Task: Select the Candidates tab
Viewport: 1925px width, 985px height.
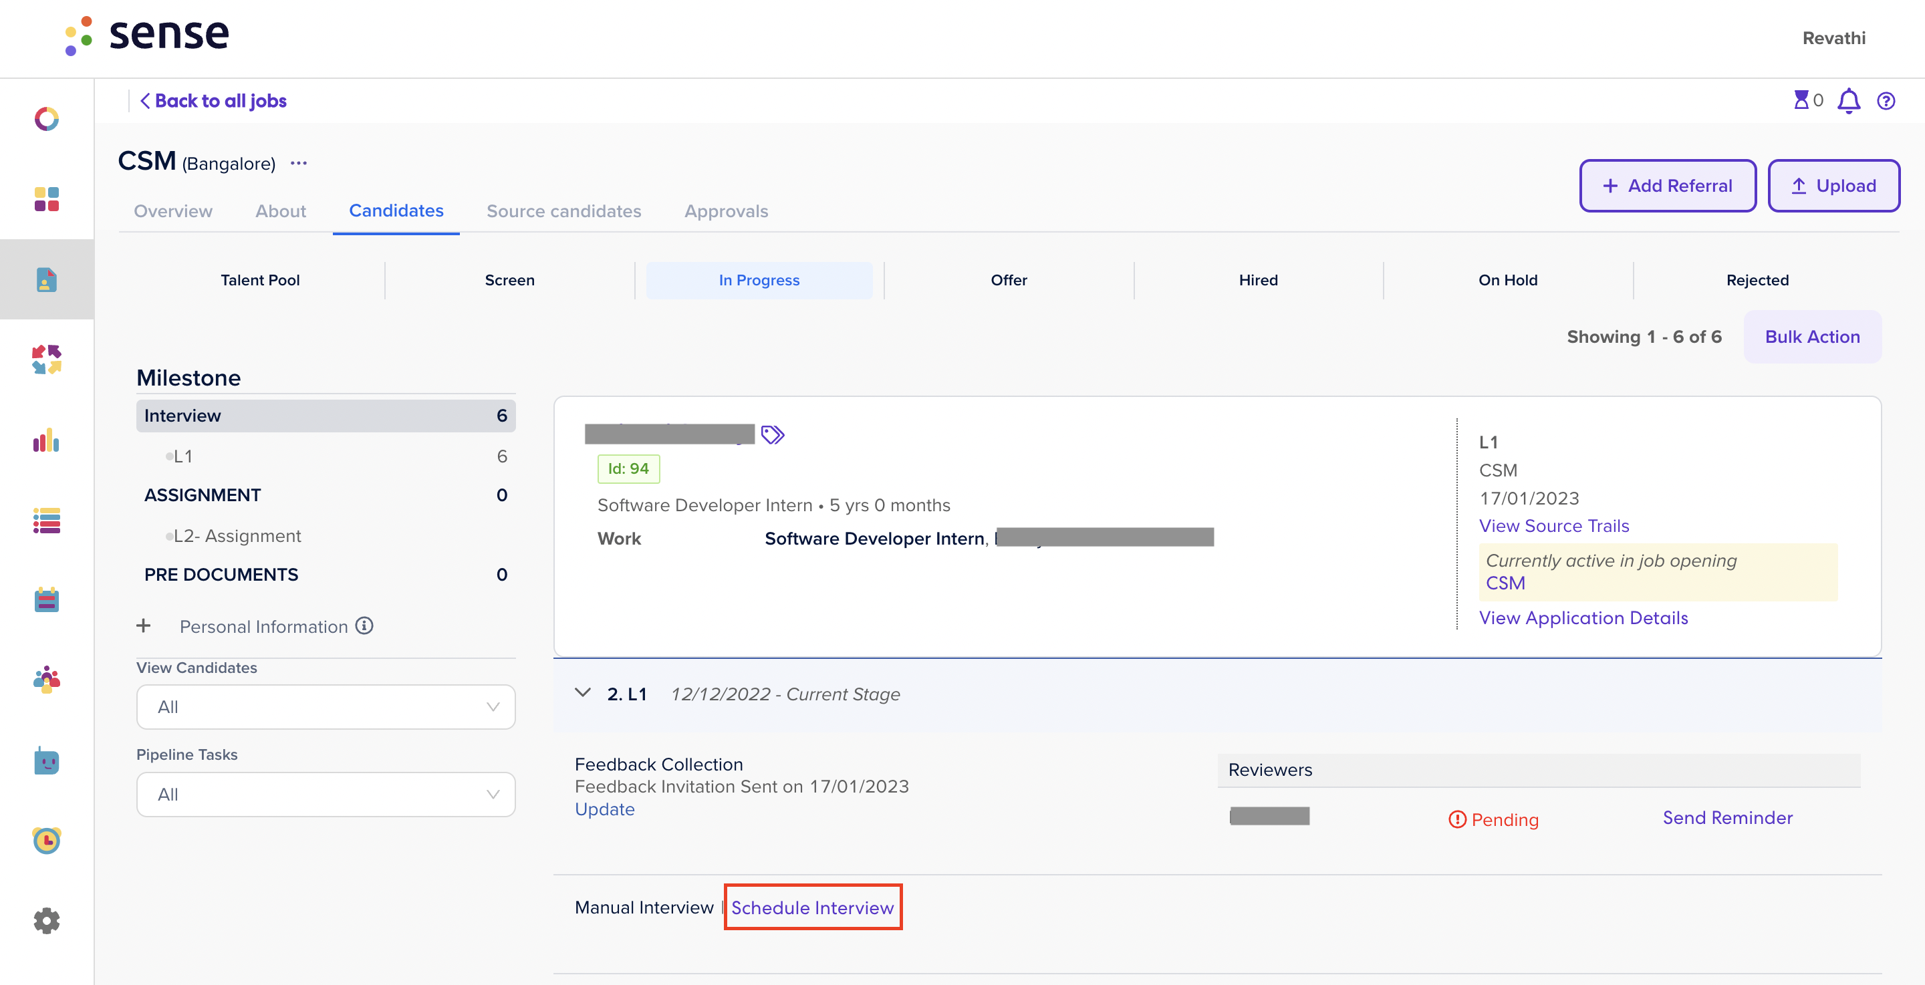Action: 396,210
